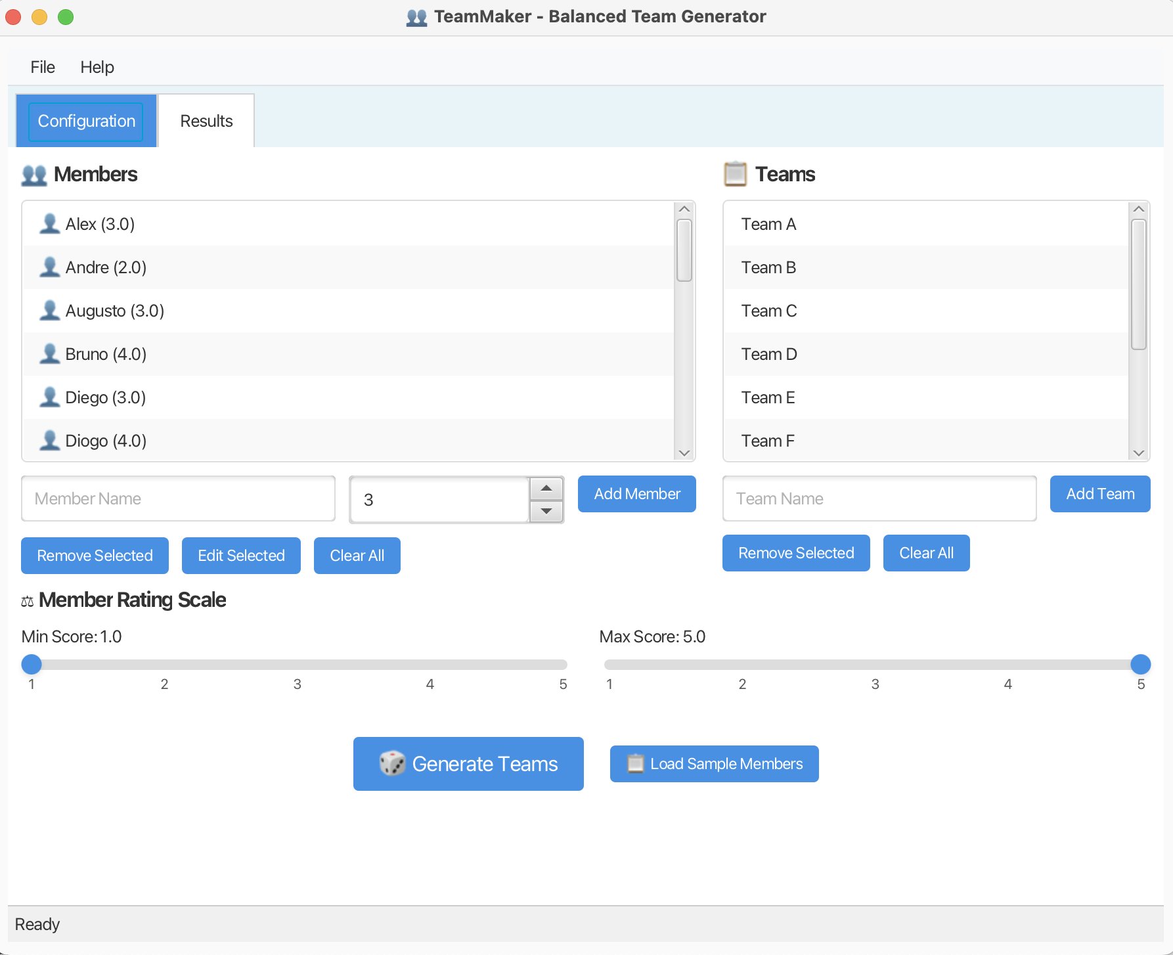Click the Members list scroll-up arrow
Viewport: 1173px width, 955px height.
pyautogui.click(x=684, y=209)
